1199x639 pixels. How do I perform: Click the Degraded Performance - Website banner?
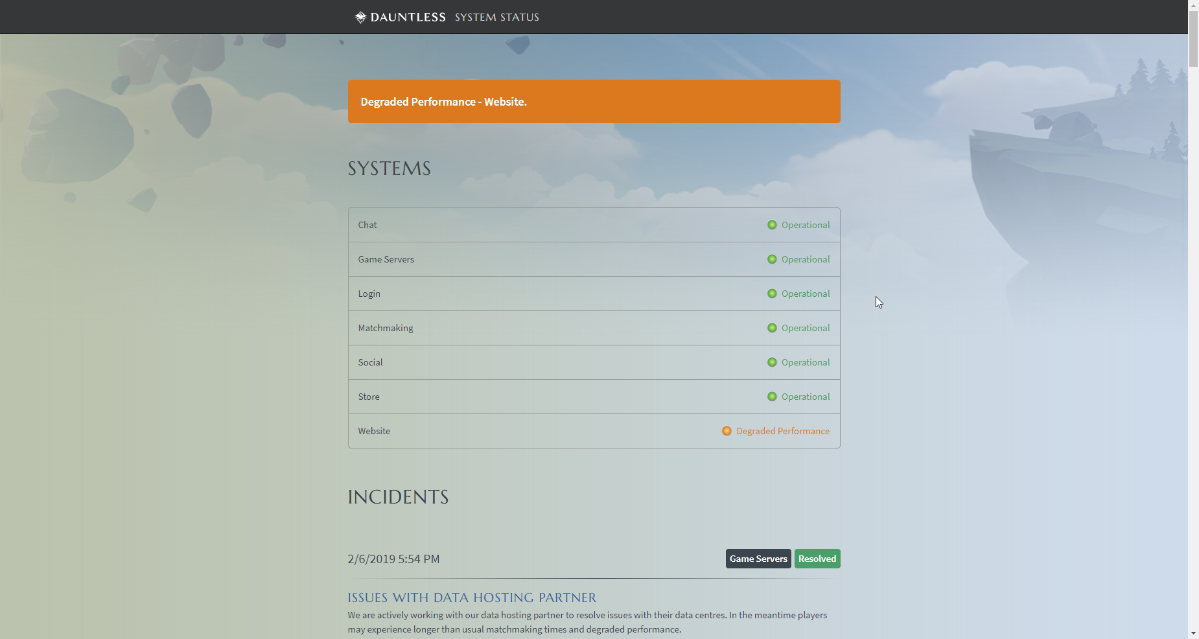594,102
